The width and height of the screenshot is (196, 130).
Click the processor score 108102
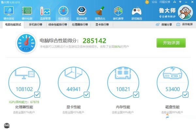24,89
